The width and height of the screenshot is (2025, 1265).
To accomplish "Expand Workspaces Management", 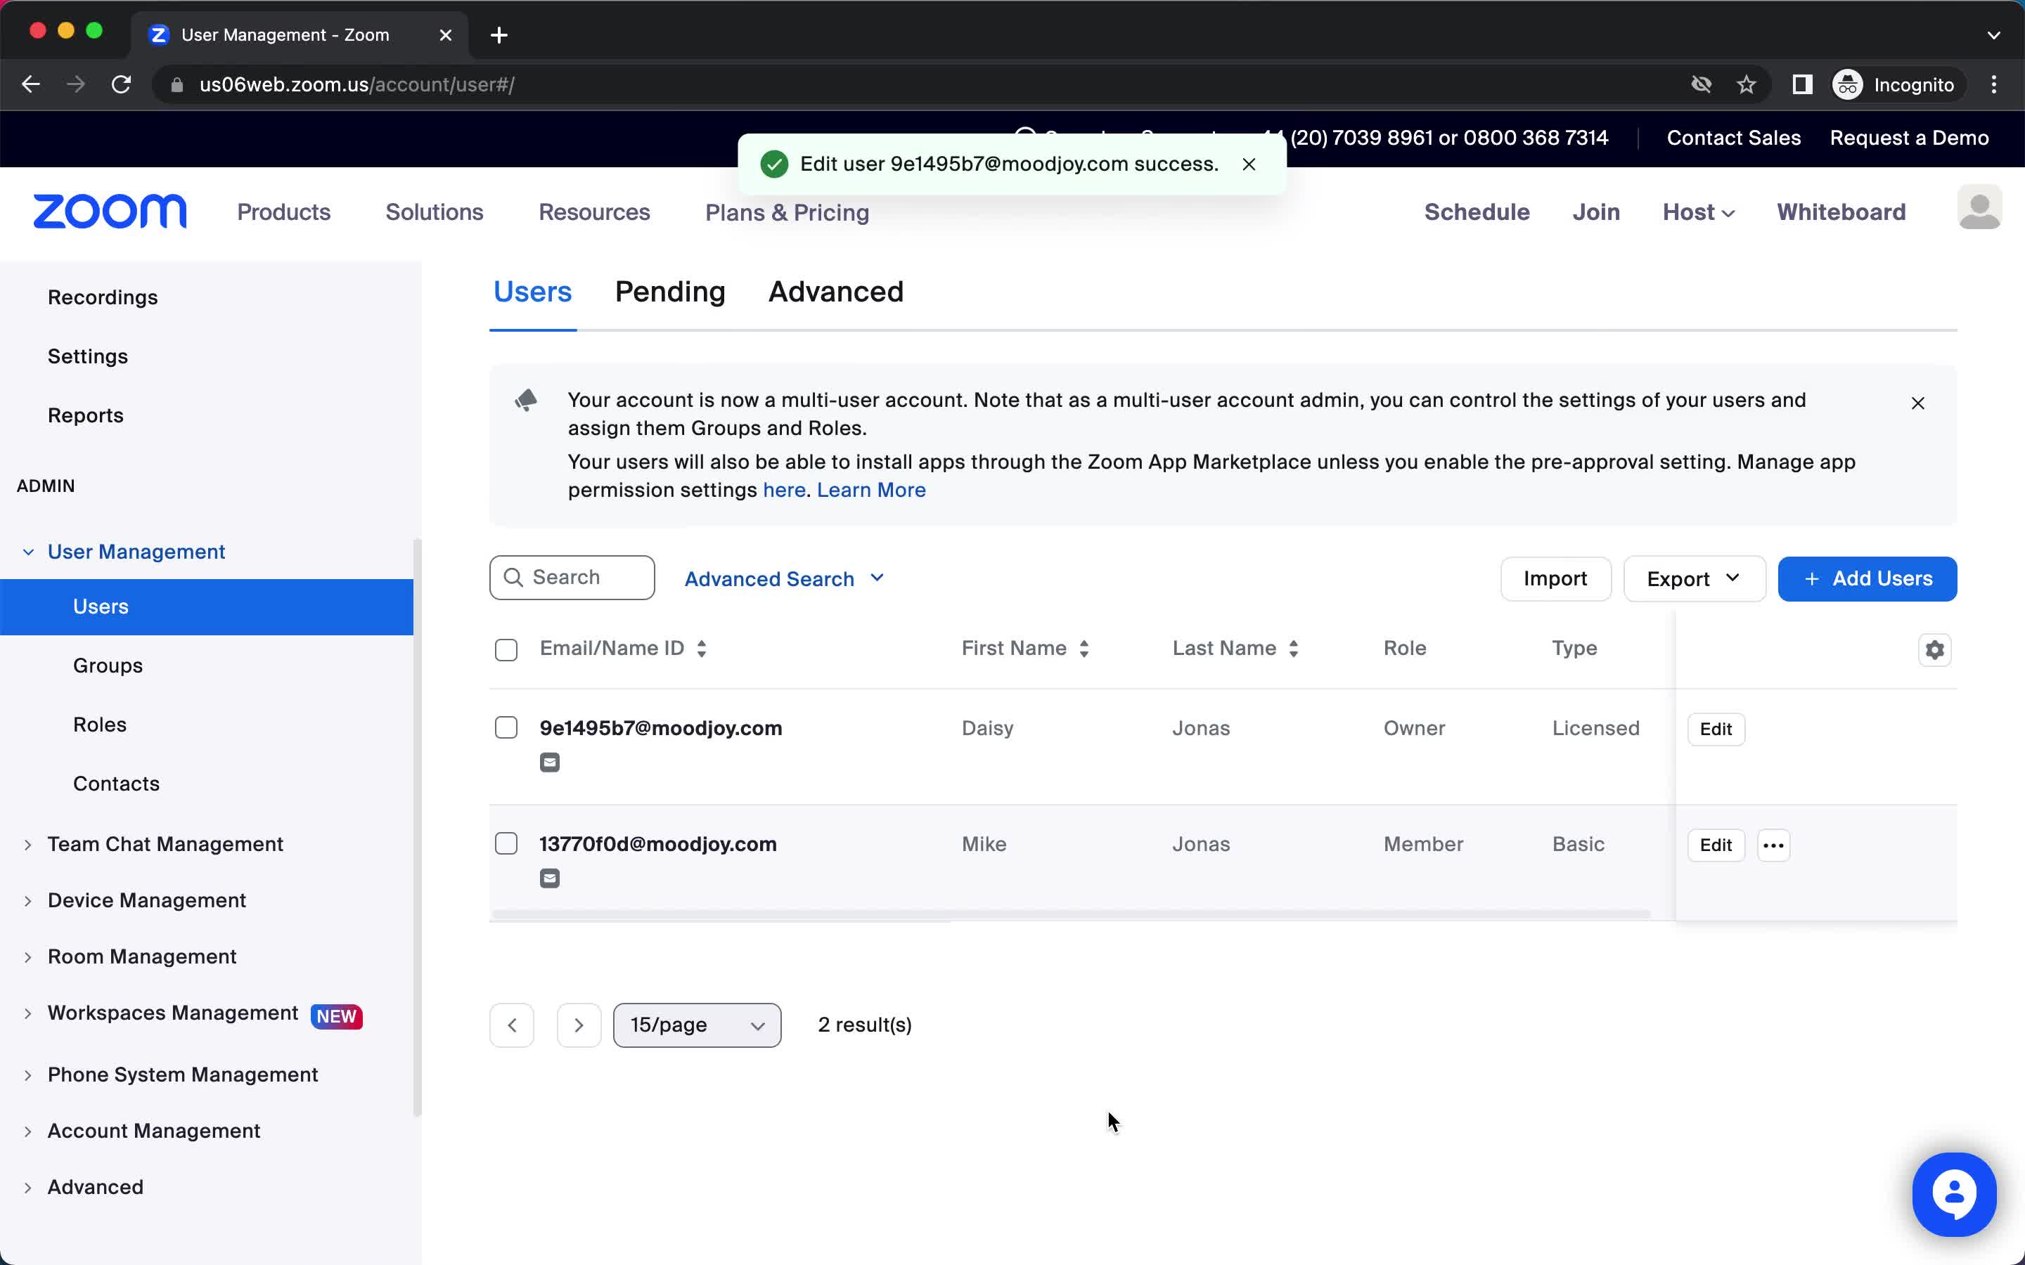I will coord(27,1014).
